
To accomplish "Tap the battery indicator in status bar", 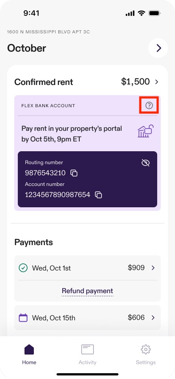I will coord(155,13).
